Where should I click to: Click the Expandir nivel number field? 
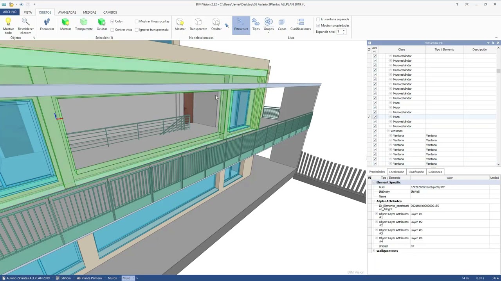pyautogui.click(x=339, y=32)
